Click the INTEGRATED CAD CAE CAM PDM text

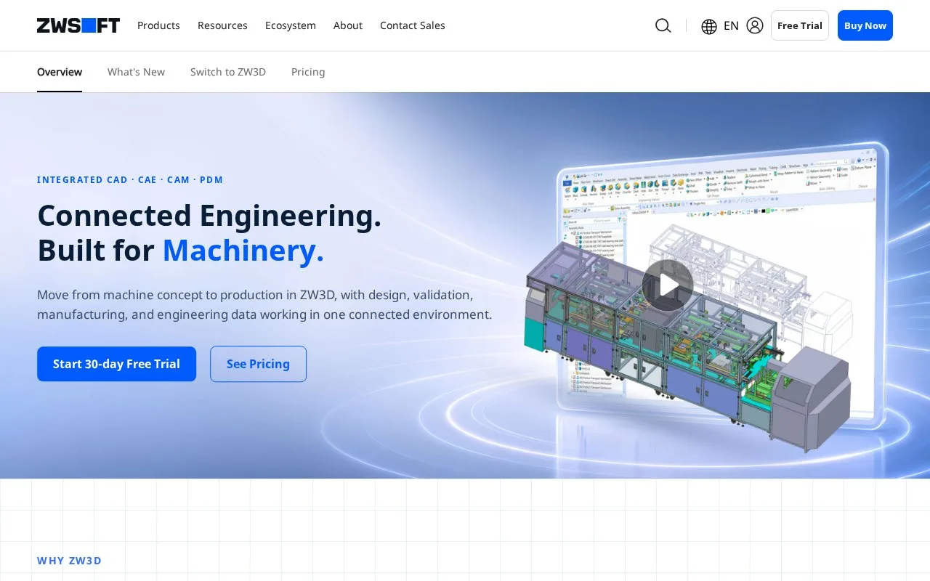pyautogui.click(x=130, y=180)
